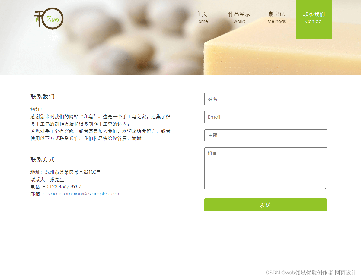
Task: Click the CSDN watermark text
Action: (x=311, y=273)
